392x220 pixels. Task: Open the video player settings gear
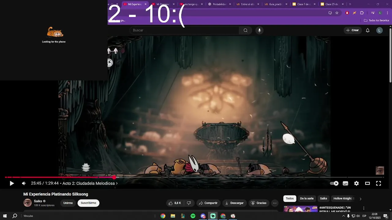[x=356, y=183]
